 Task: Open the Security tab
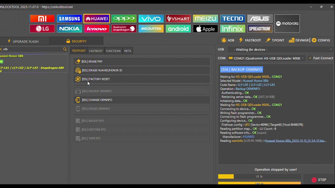(76, 41)
